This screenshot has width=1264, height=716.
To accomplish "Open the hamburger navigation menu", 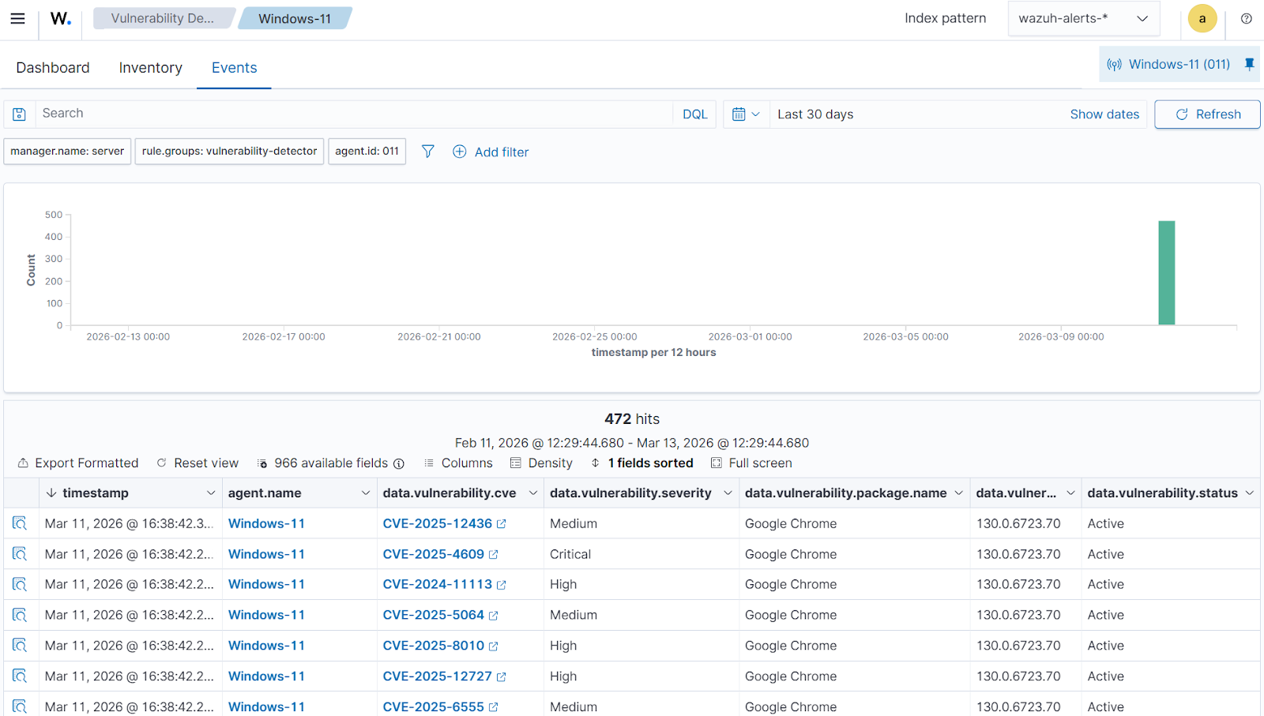I will (x=17, y=18).
